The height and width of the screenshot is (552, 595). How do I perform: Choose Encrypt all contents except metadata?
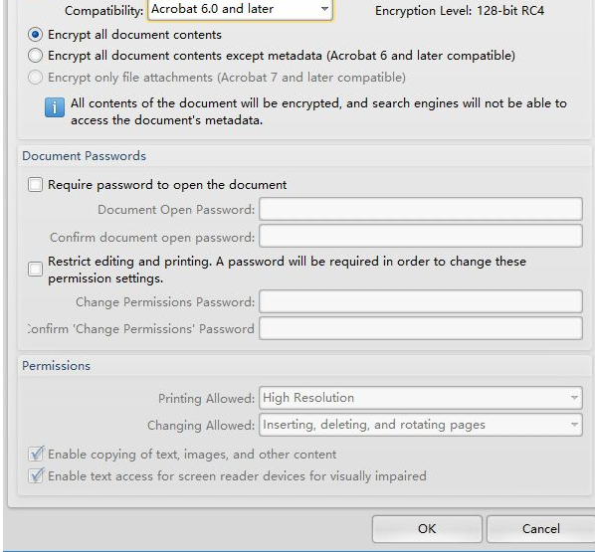(x=35, y=56)
